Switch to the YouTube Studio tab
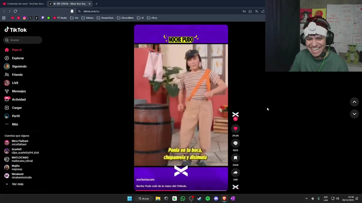This screenshot has height=203, width=362. [x=23, y=4]
